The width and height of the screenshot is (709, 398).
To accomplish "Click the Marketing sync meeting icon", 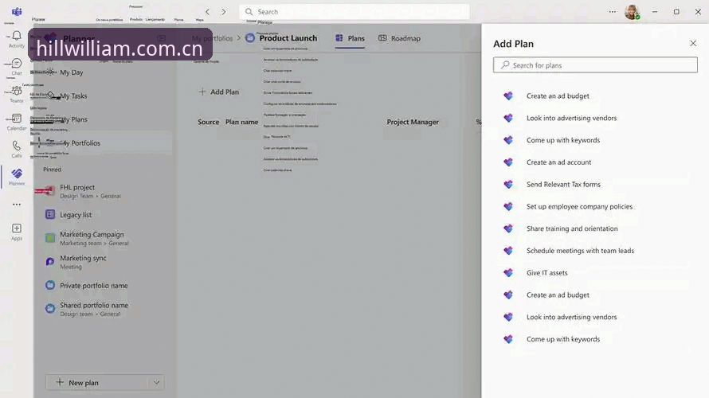I will tap(50, 262).
